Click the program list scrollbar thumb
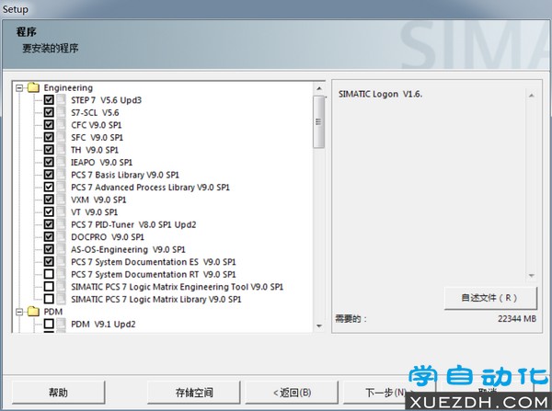This screenshot has width=552, height=411. (x=318, y=121)
